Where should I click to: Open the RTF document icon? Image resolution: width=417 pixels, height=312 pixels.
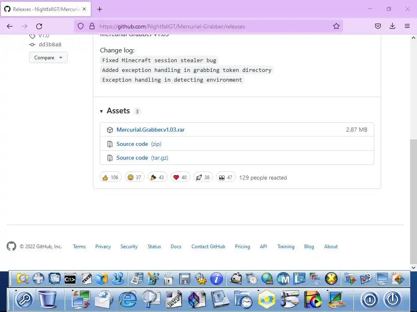[x=173, y=299]
